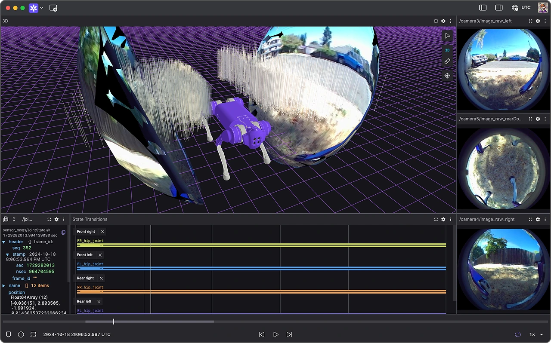Image resolution: width=551 pixels, height=343 pixels.
Task: Click the Front right series label
Action: [x=86, y=232]
